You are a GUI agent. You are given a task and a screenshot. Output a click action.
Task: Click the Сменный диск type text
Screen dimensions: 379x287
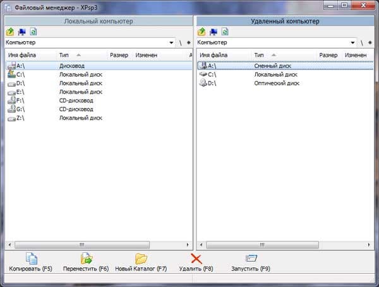tap(273, 66)
